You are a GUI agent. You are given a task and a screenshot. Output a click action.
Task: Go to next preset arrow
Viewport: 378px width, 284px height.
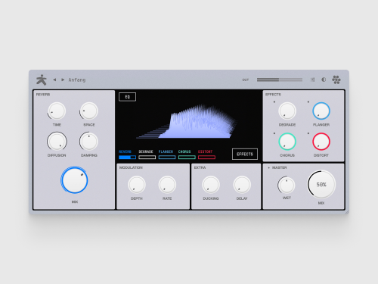coord(63,80)
